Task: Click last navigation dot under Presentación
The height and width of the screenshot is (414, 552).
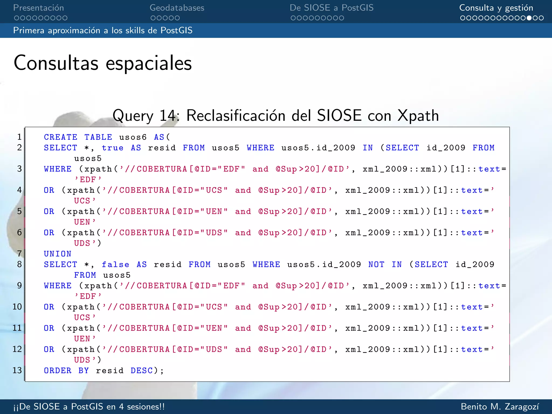Action: click(65, 18)
